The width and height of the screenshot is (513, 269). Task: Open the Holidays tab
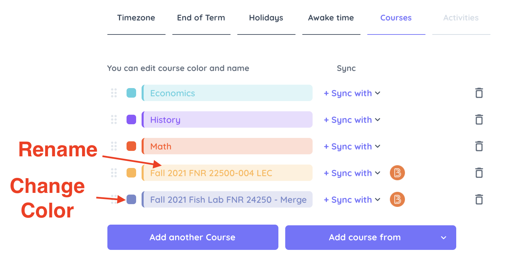click(x=266, y=18)
